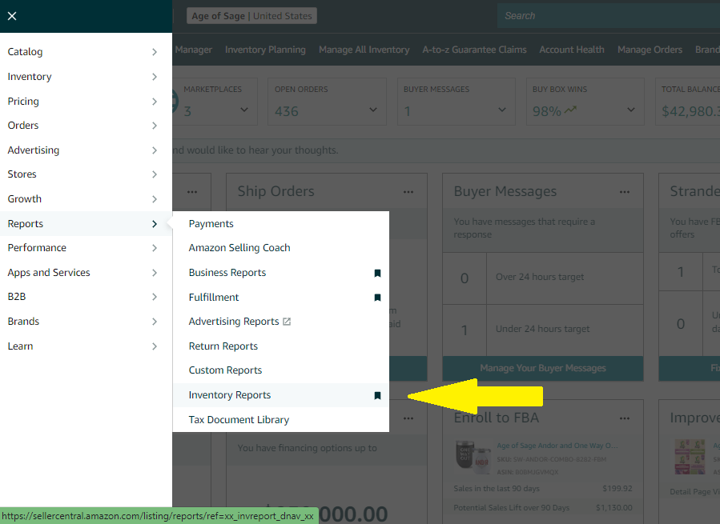Viewport: 720px width, 524px height.
Task: Close the side navigation menu with X
Action: [x=12, y=16]
